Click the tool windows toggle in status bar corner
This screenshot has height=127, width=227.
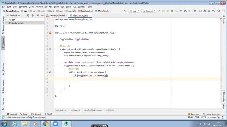(x=3, y=117)
